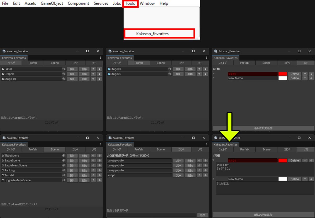
Task: Click the memo text area containing 期限：12/9
Action: [265, 170]
